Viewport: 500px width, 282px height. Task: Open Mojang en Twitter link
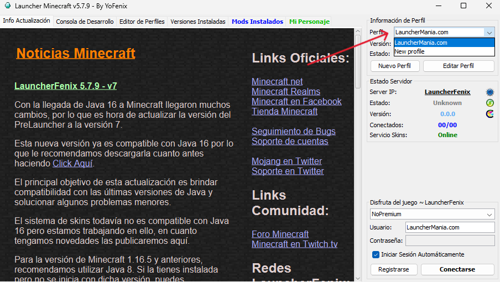pyautogui.click(x=287, y=161)
